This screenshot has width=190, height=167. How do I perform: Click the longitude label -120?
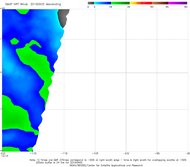coord(3,153)
